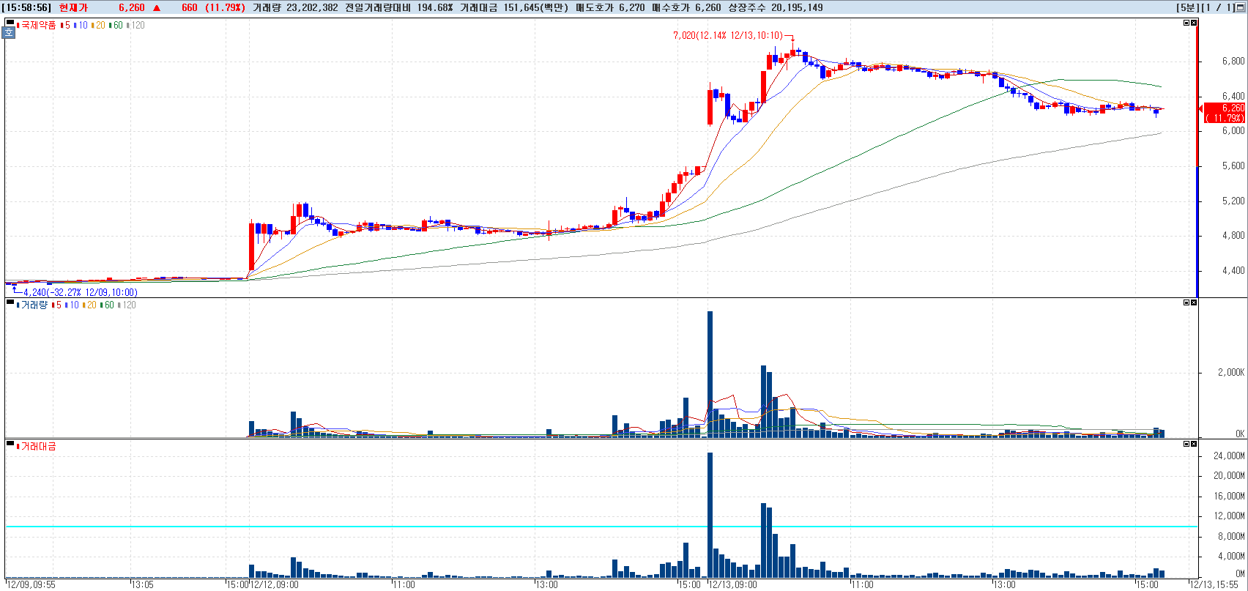Click the 12/09,09:55 time axis label
The height and width of the screenshot is (591, 1248).
pos(31,584)
